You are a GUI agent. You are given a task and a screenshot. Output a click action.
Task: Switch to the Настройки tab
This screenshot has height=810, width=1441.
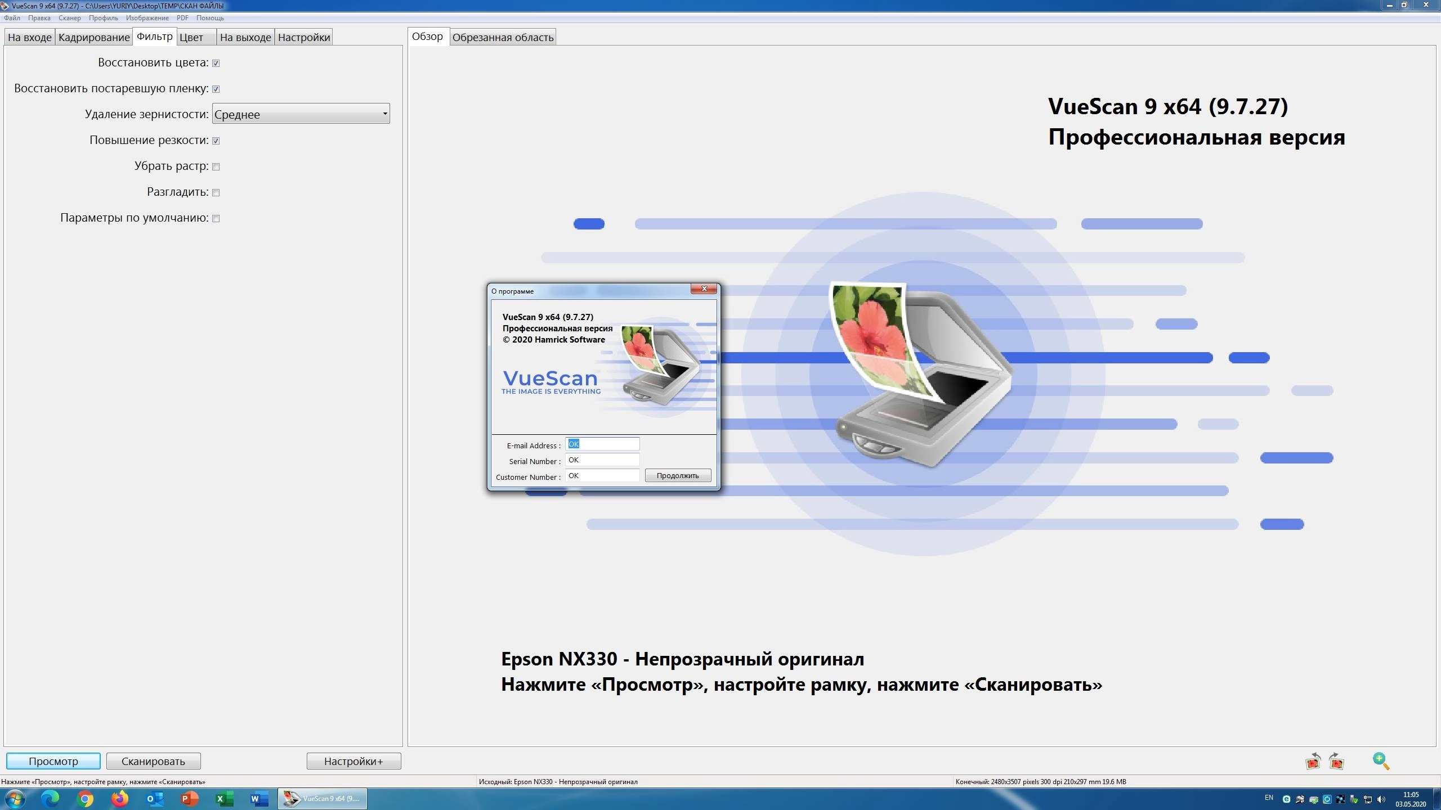304,37
